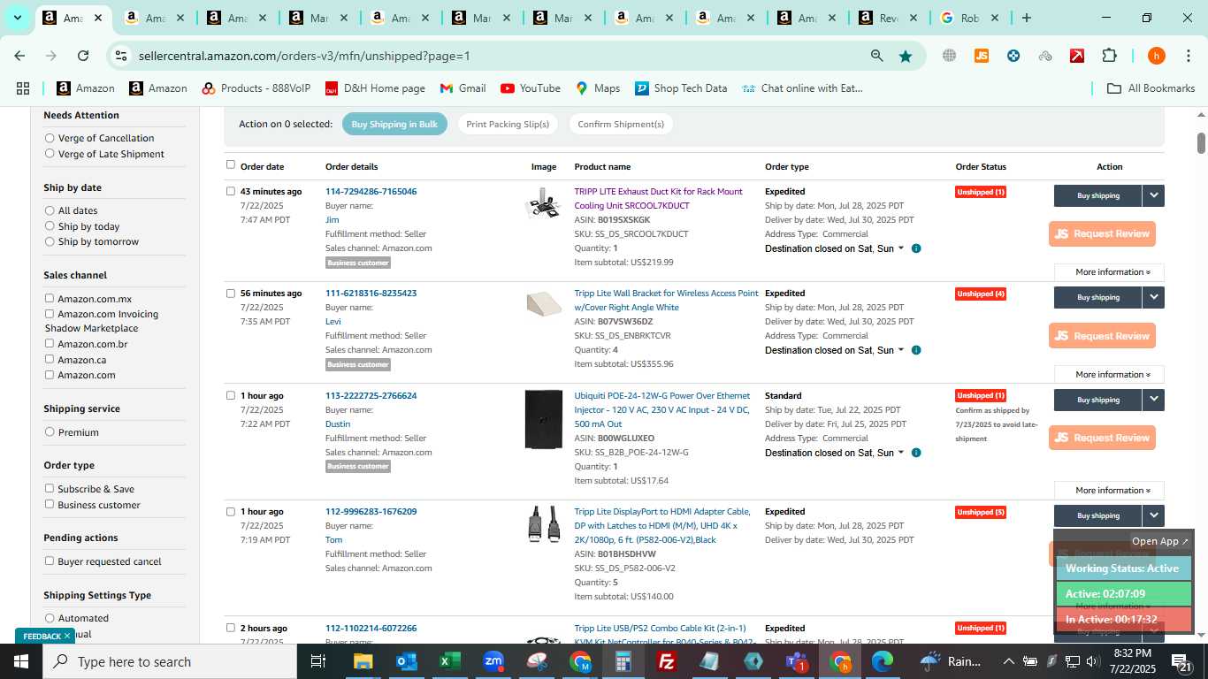
Task: Click Confirm Shipment(s) button
Action: tap(621, 124)
